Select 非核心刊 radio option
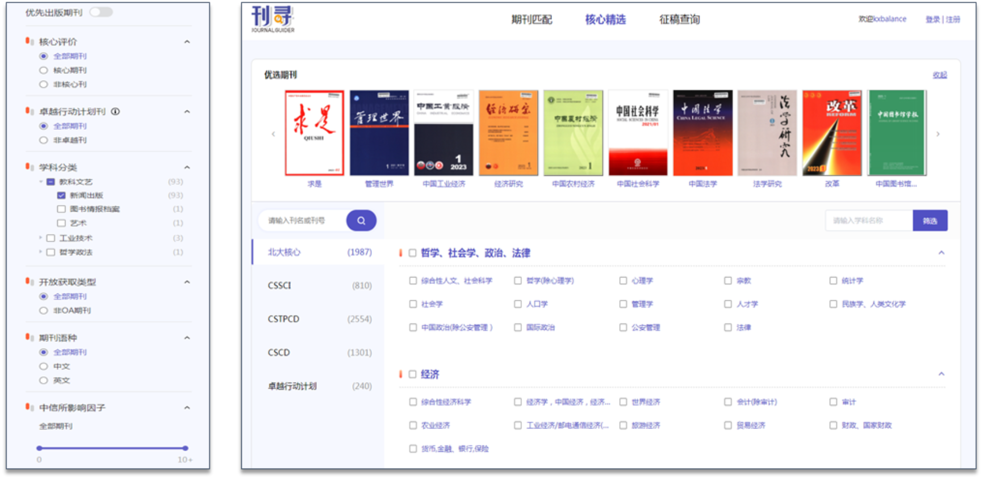 [x=43, y=85]
